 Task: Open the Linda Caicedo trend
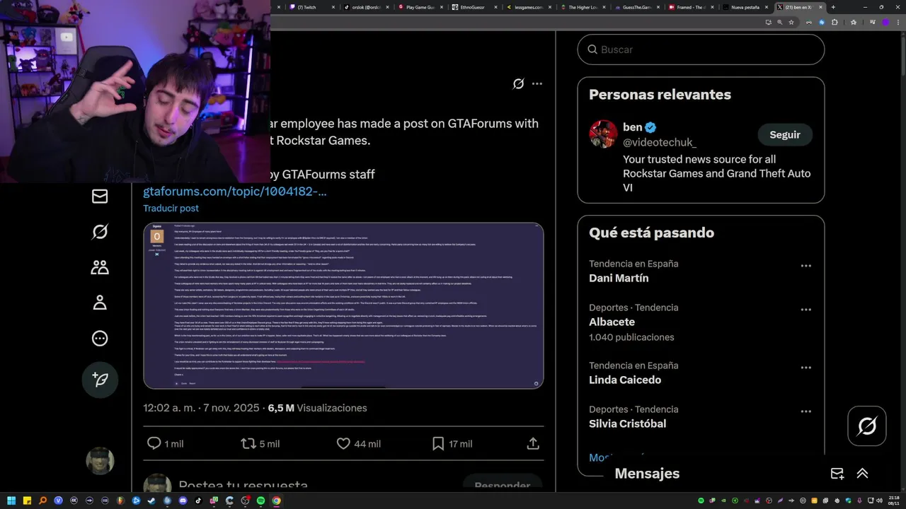625,380
